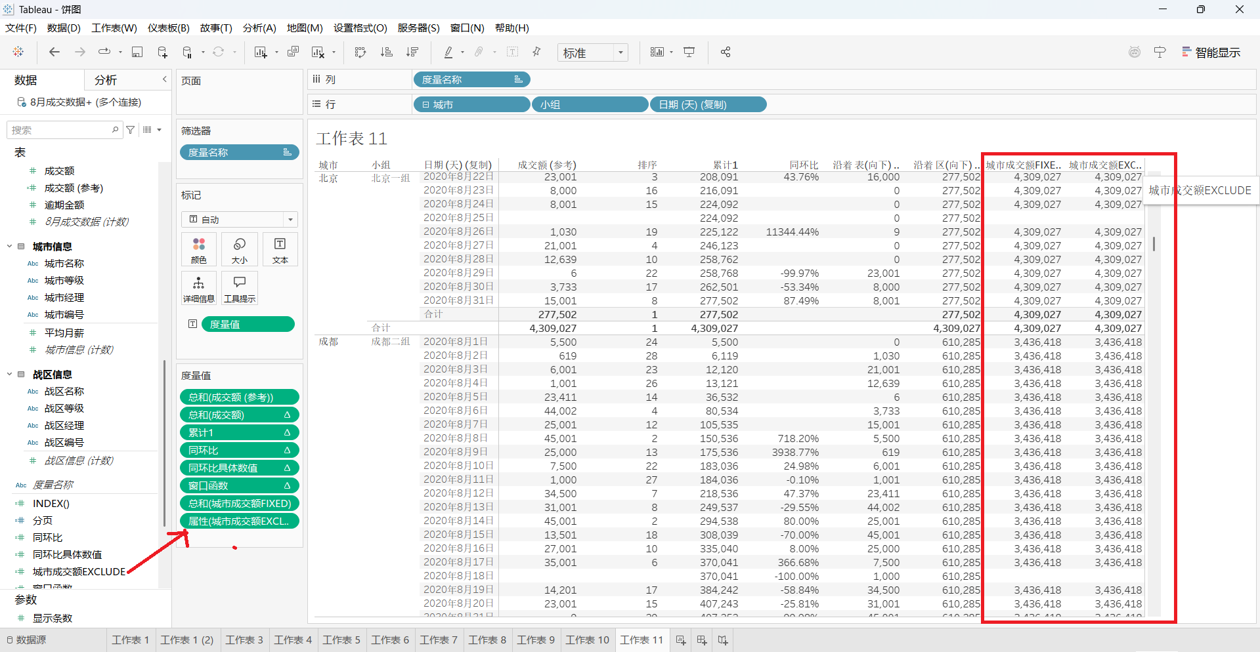The image size is (1260, 652).
Task: Select the 城市成交额EXCLUDE field in data pane
Action: pyautogui.click(x=79, y=571)
